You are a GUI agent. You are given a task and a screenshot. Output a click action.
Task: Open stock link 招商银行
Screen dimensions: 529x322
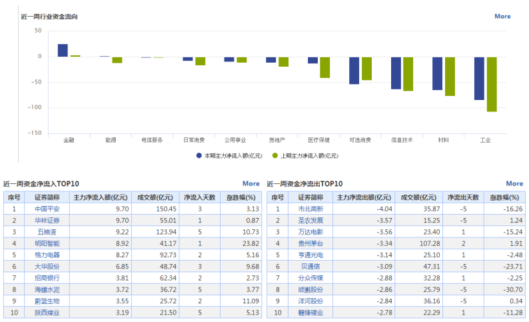pyautogui.click(x=47, y=278)
